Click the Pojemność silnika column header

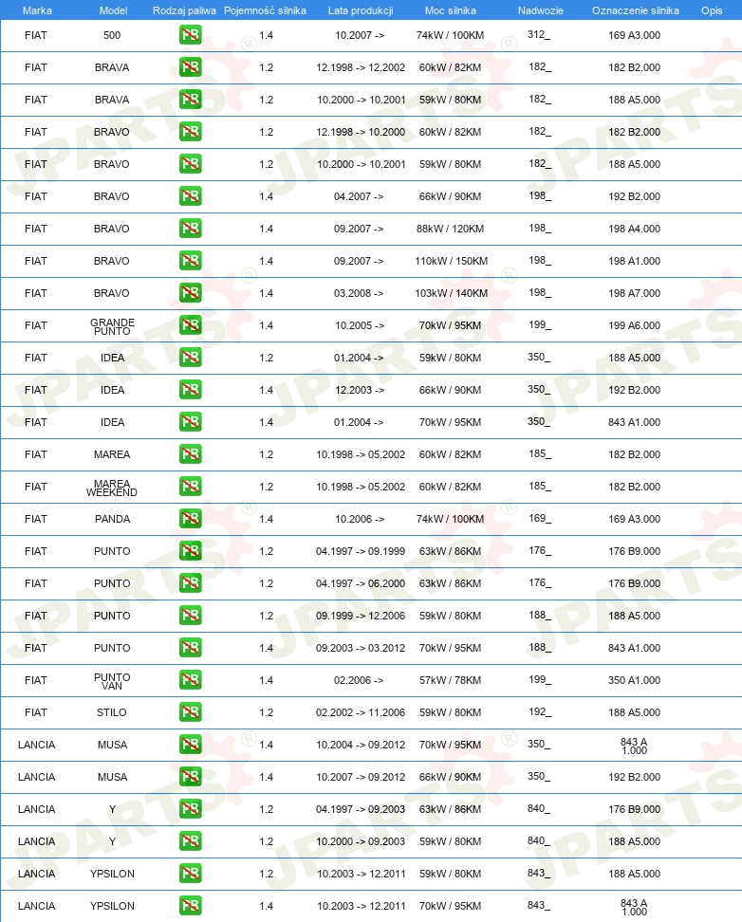click(265, 10)
